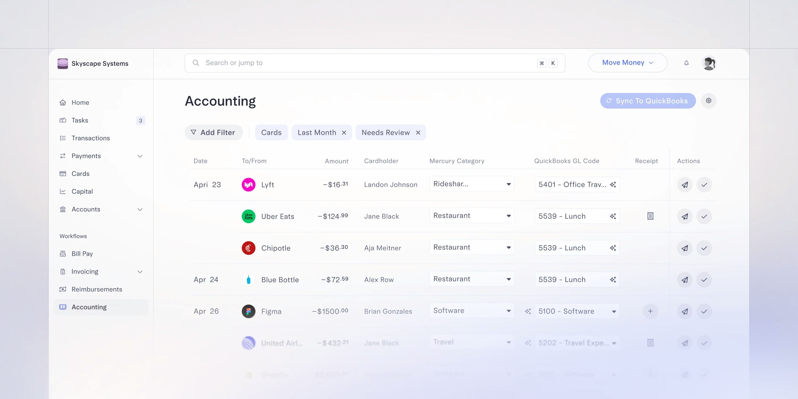Click AI sparkle on Uber Eats GL code
This screenshot has height=399, width=798.
tap(613, 216)
